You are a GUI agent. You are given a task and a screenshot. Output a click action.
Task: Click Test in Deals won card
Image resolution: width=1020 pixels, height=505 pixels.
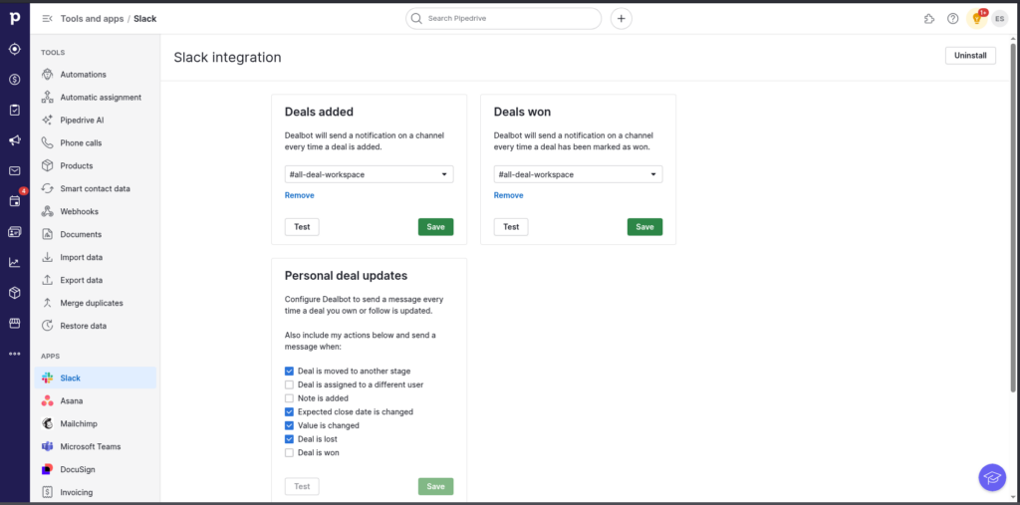(511, 227)
